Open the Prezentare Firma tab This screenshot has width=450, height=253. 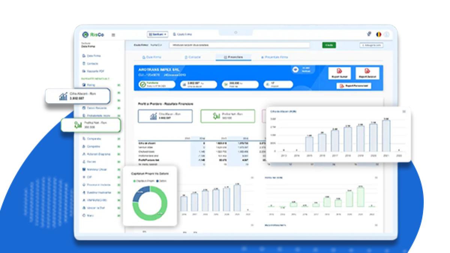[x=275, y=57]
